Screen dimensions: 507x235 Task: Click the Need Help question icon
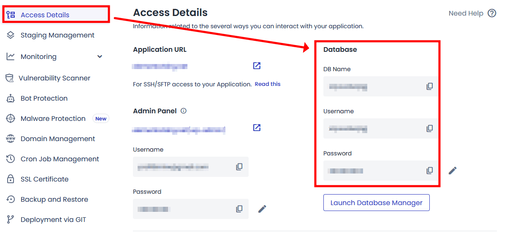pos(492,13)
